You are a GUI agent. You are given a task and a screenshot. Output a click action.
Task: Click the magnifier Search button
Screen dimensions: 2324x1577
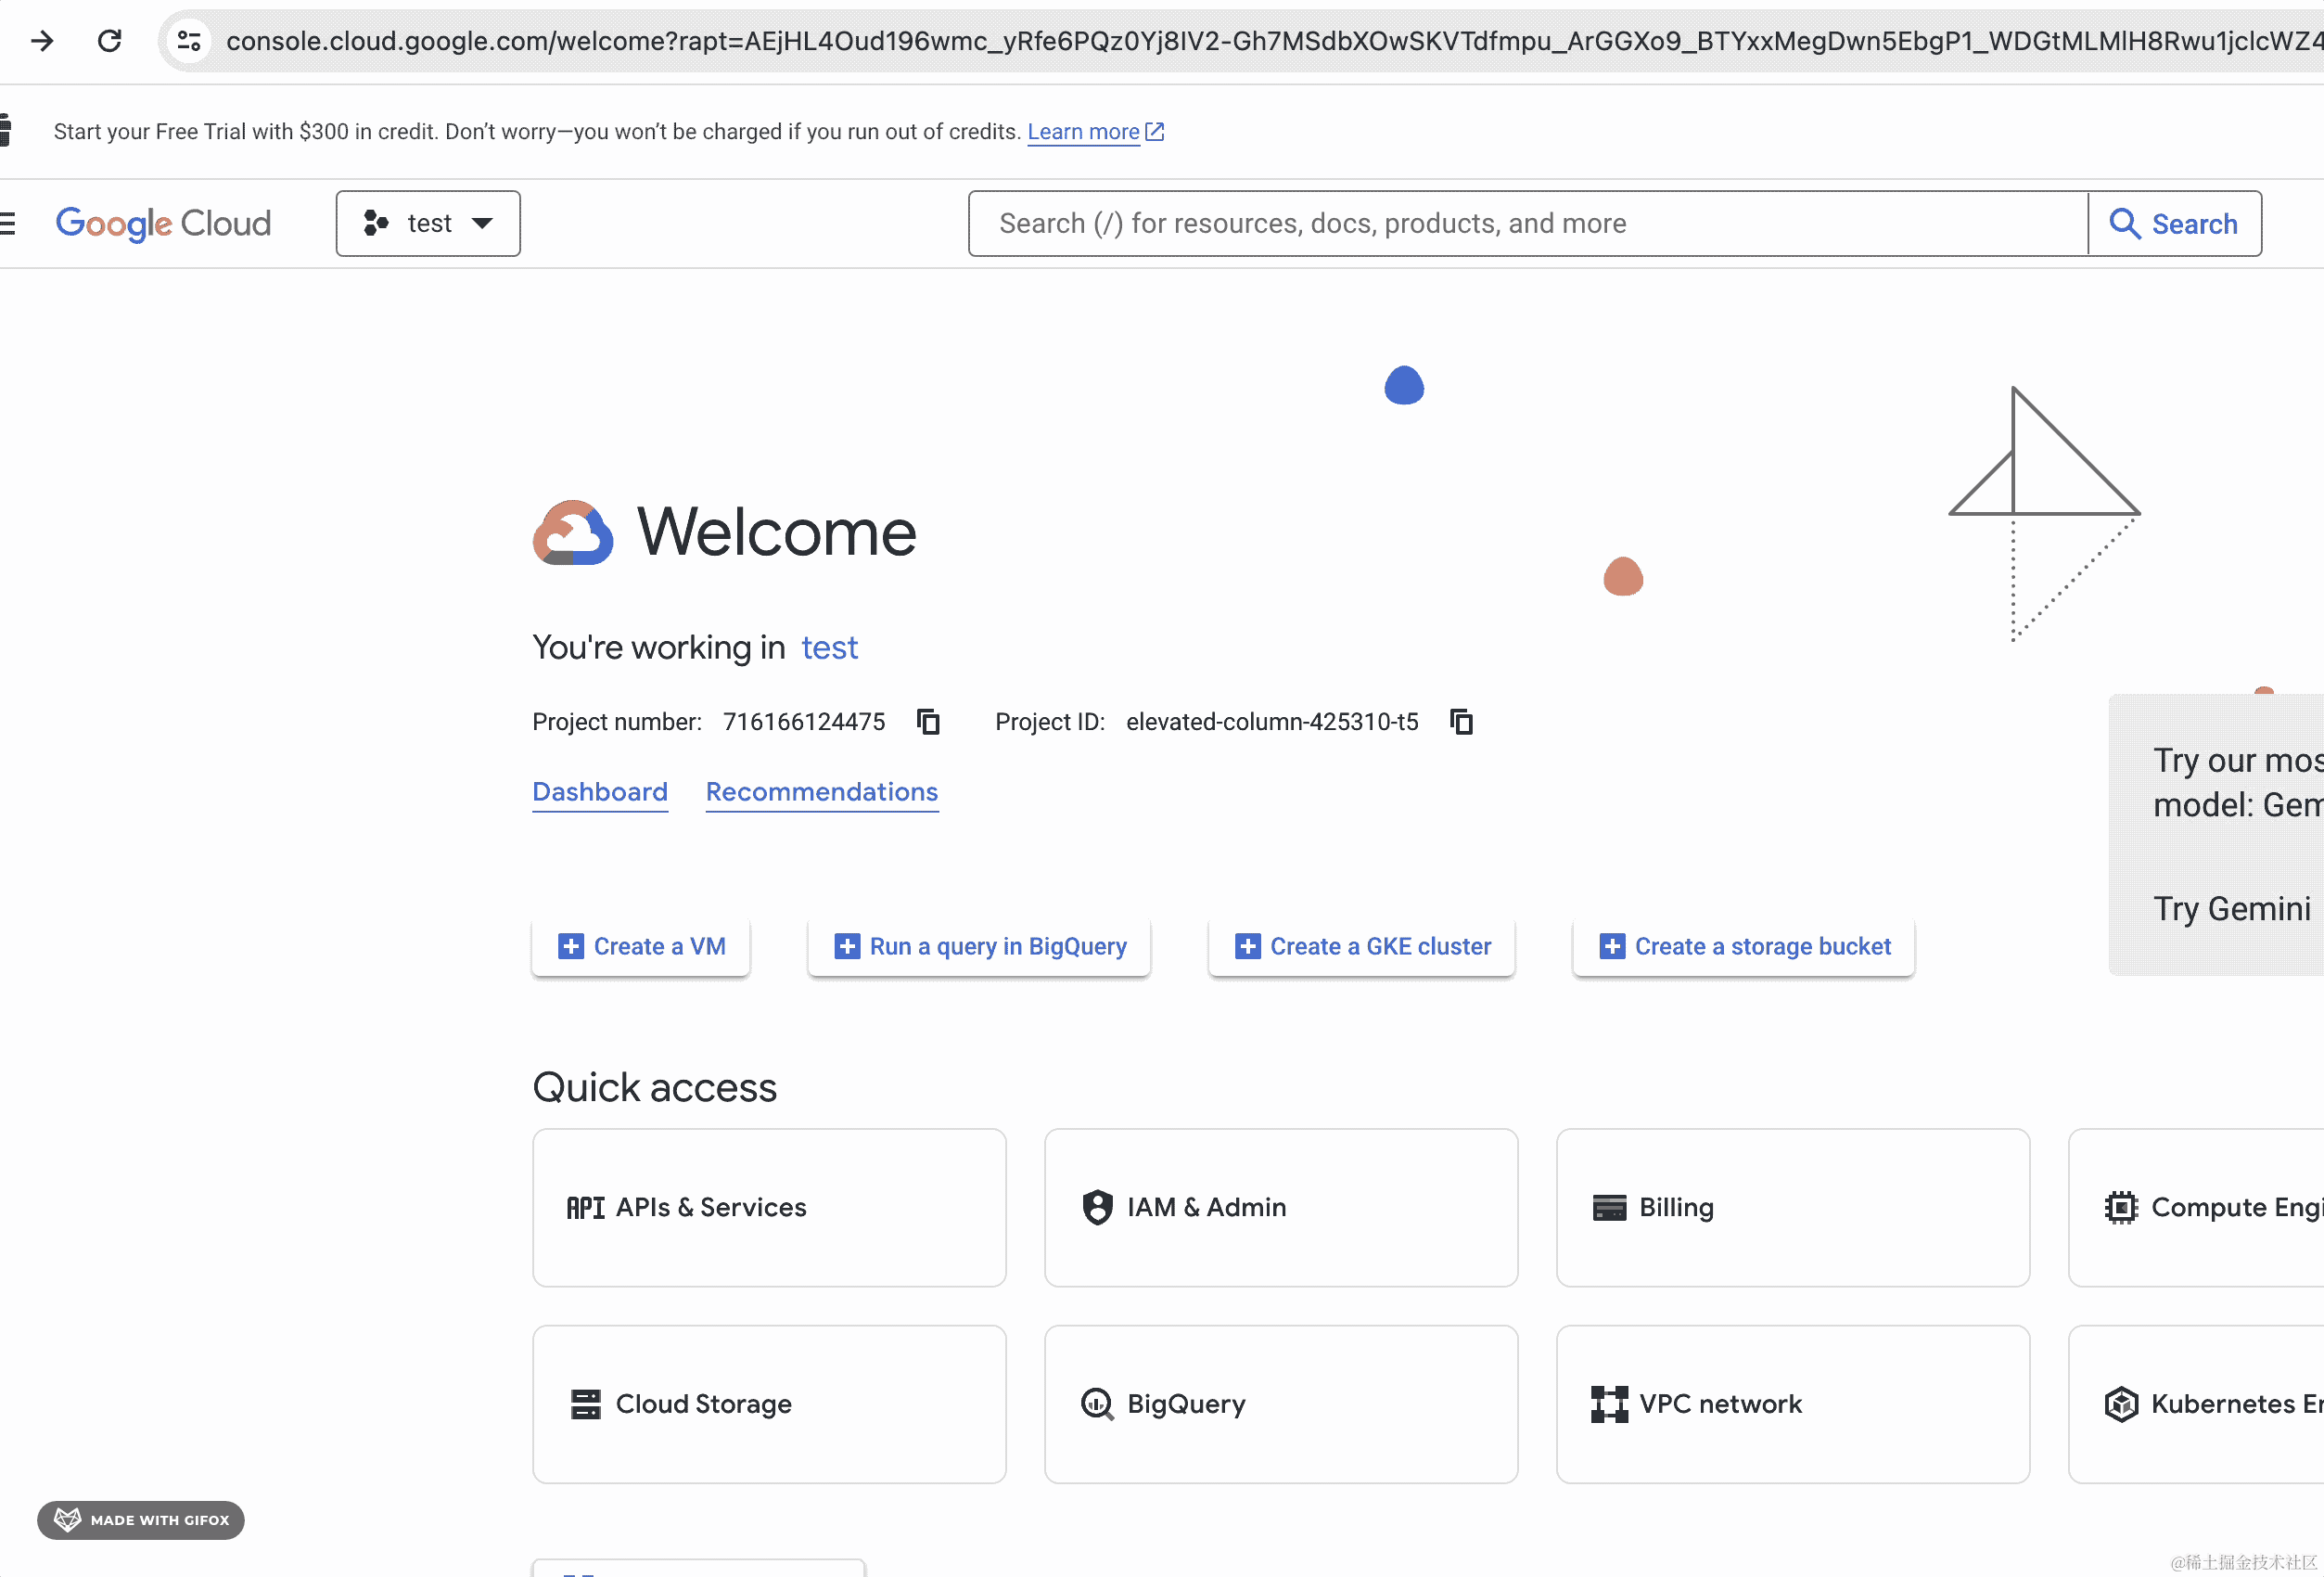pyautogui.click(x=2174, y=224)
